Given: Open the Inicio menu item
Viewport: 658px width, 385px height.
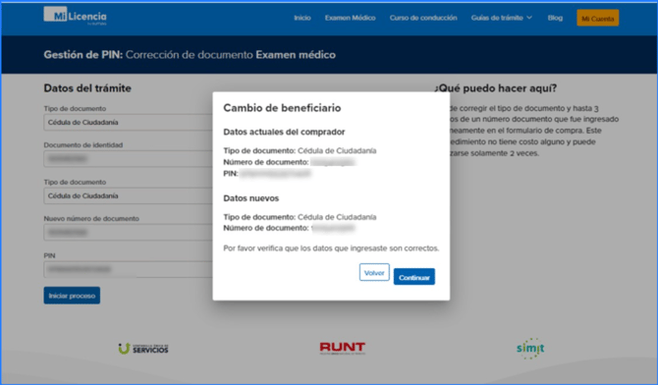Looking at the screenshot, I should [302, 18].
